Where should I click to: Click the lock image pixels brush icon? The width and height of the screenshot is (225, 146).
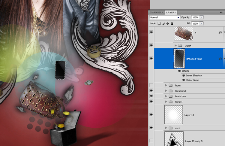point(163,24)
